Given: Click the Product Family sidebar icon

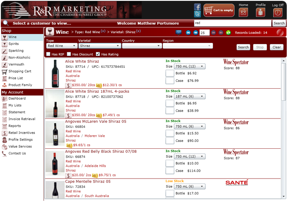Looking at the screenshot, I should tap(5, 85).
